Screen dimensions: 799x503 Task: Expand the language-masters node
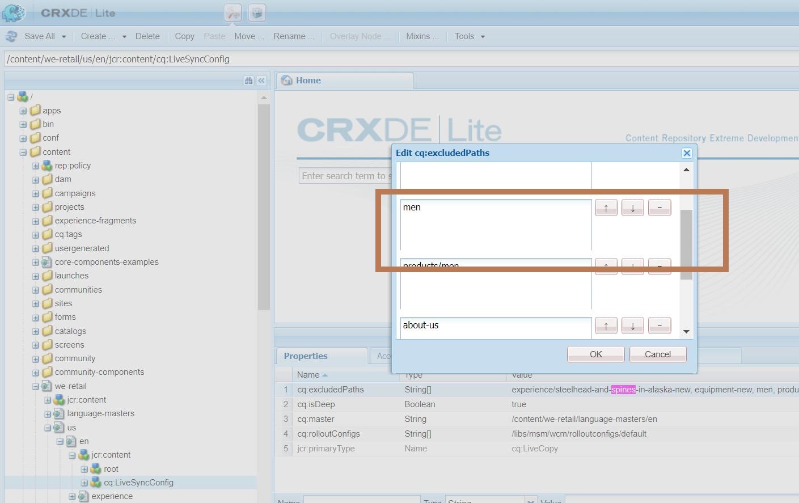point(48,414)
